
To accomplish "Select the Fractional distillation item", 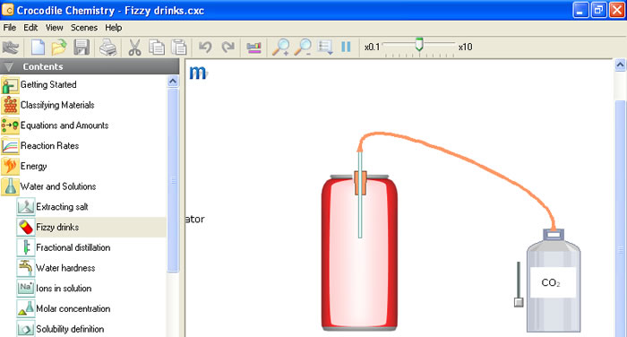I will pyautogui.click(x=73, y=247).
